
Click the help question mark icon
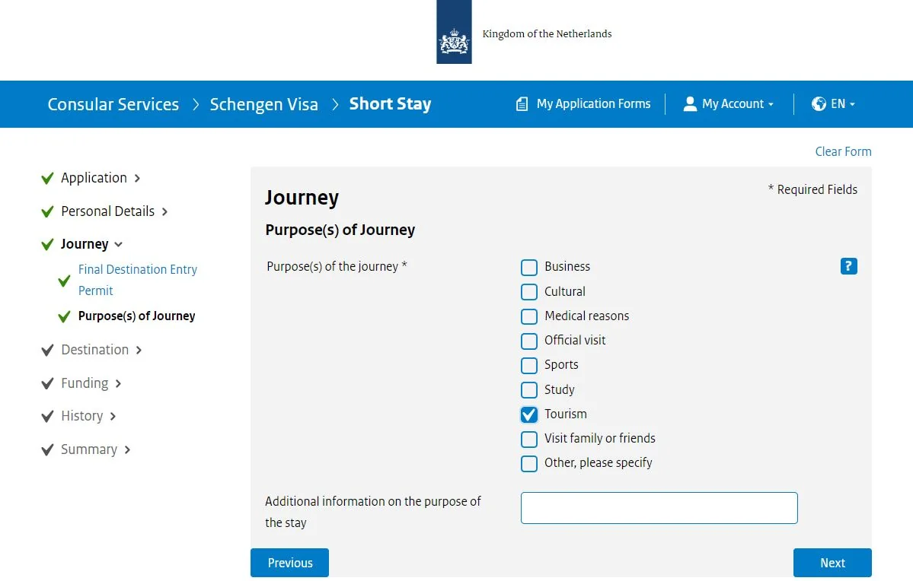click(848, 266)
